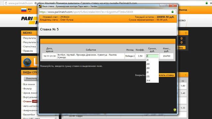Click the reload icon in background browser
The height and width of the screenshot is (119, 212).
6,3
